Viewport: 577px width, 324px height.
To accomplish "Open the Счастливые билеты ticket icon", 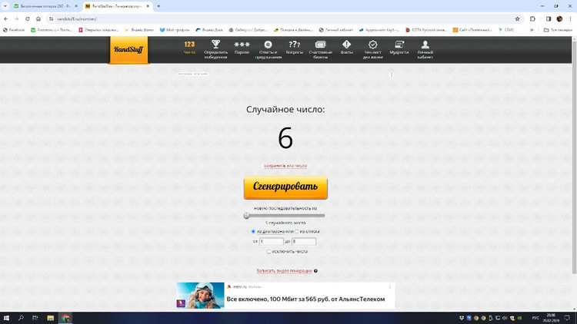I will click(x=320, y=47).
